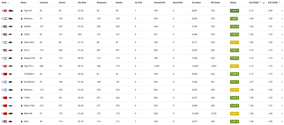The width and height of the screenshot is (284, 125).
Task: Click the premium icon beside XM803 name
Action: [22, 27]
